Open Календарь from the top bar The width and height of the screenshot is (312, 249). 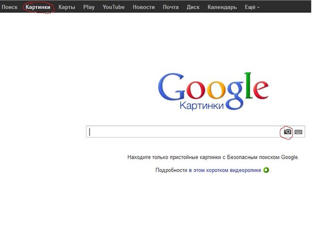[222, 7]
